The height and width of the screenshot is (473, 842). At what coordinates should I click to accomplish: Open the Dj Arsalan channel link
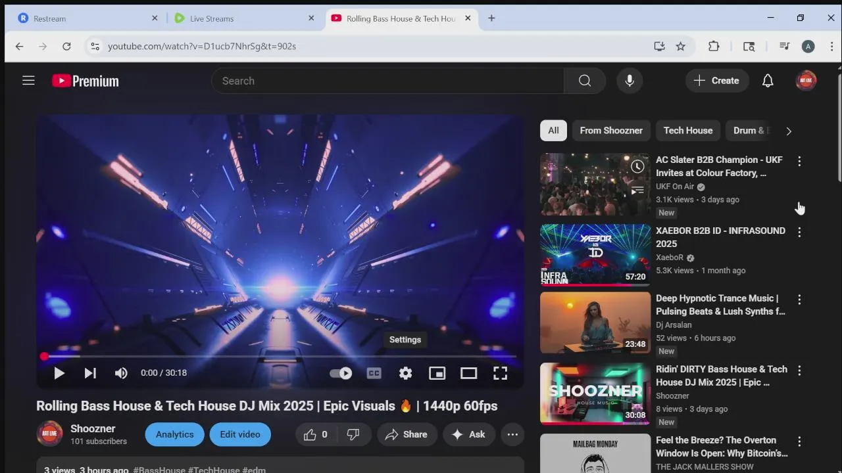[674, 325]
